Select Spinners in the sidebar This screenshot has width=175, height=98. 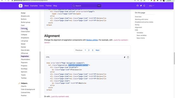coord(24,72)
